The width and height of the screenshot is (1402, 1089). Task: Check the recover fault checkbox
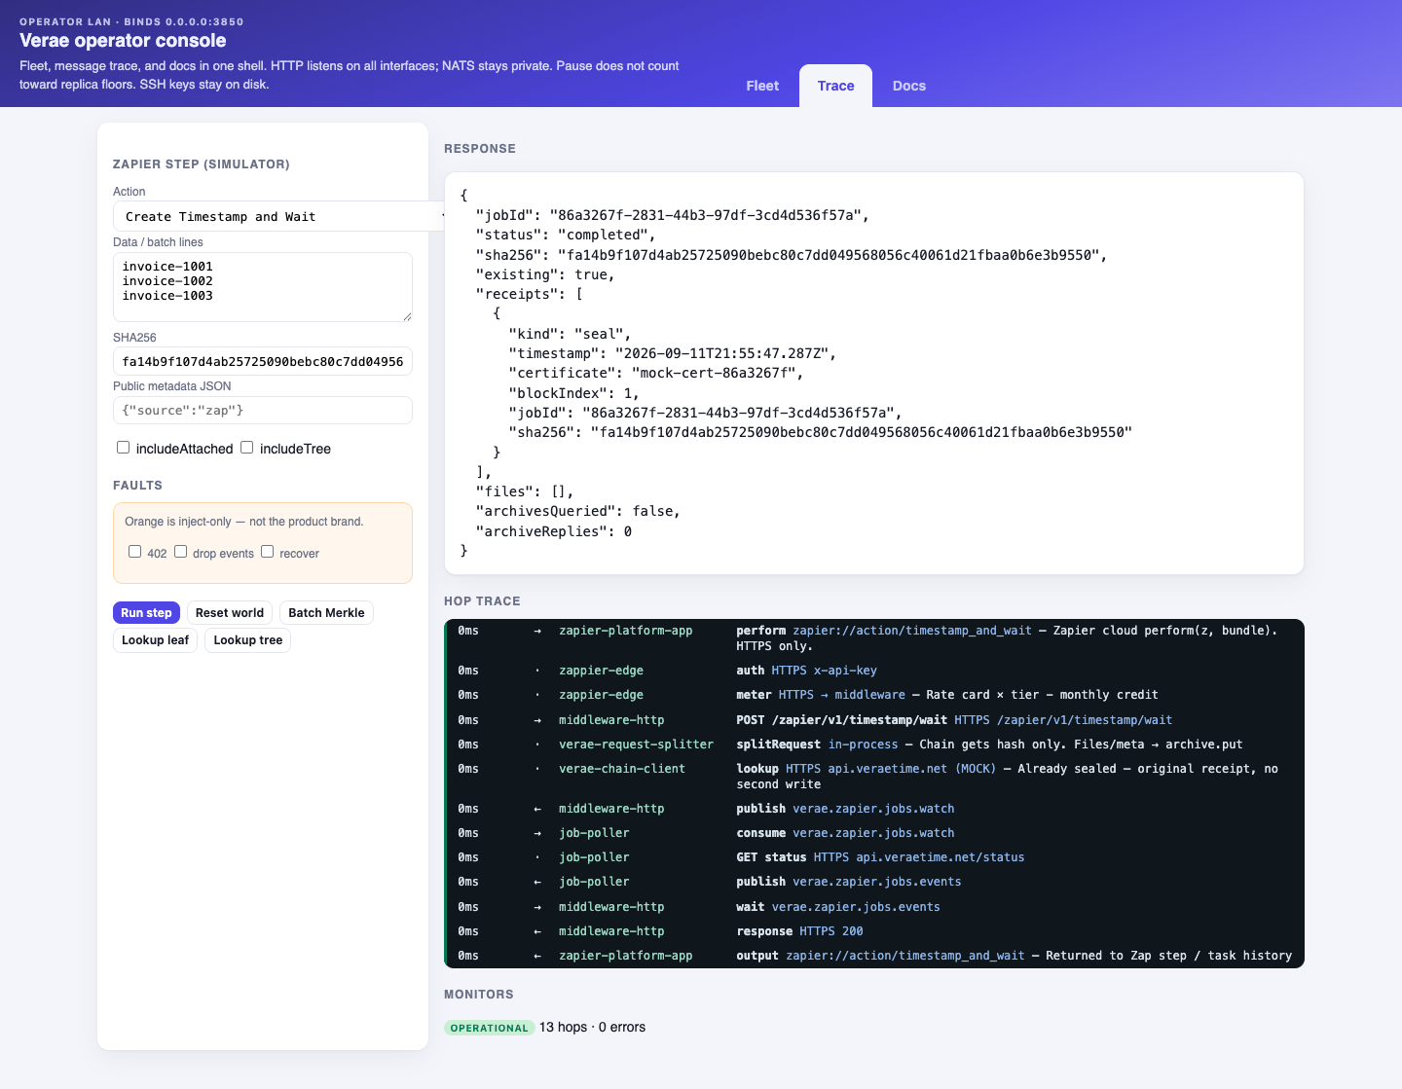[268, 552]
